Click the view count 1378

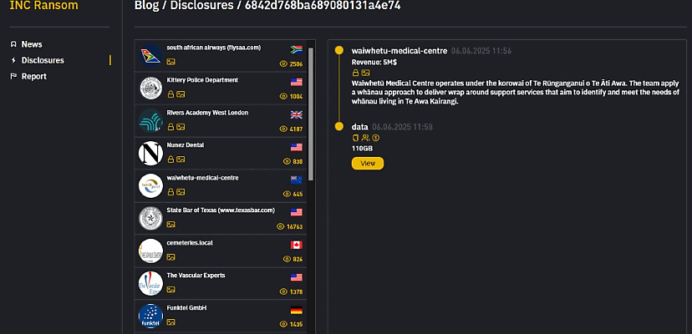coord(296,291)
